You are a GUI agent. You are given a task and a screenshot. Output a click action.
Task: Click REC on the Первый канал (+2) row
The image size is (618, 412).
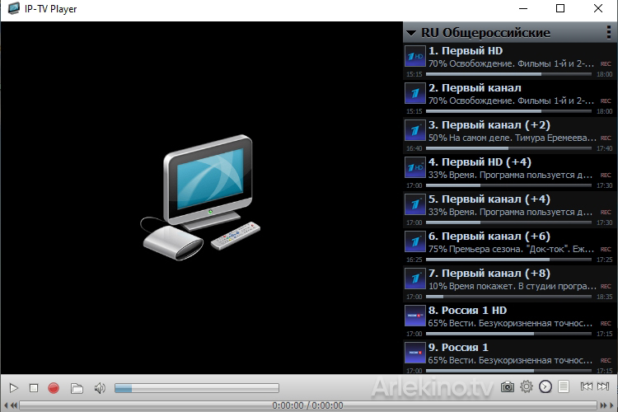606,138
